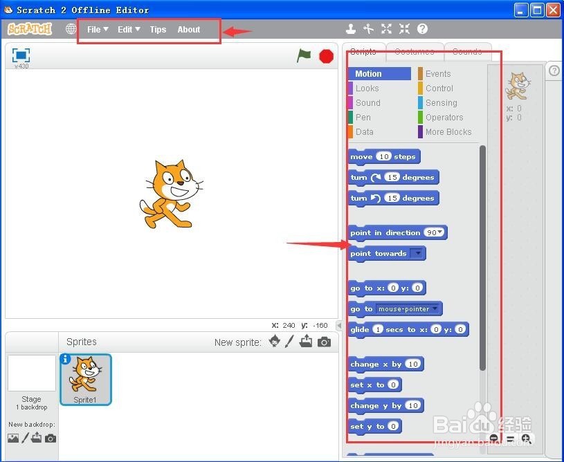Select the Sprite1 thumbnail

click(86, 380)
